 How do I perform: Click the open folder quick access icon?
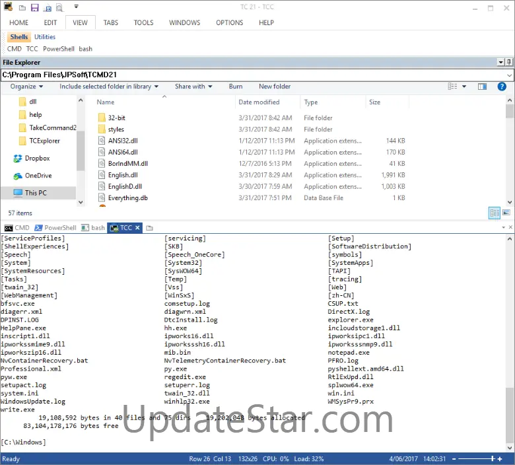coord(22,7)
